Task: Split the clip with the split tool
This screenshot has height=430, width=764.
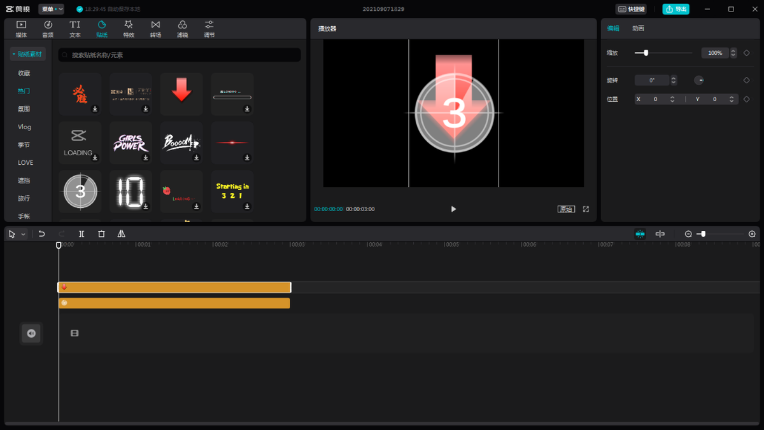Action: click(81, 234)
